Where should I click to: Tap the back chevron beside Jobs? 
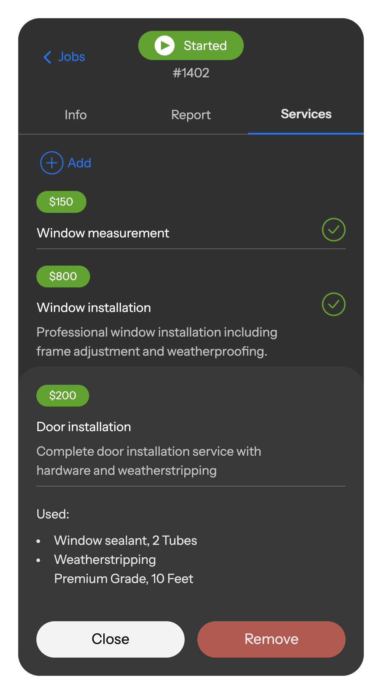(x=48, y=57)
